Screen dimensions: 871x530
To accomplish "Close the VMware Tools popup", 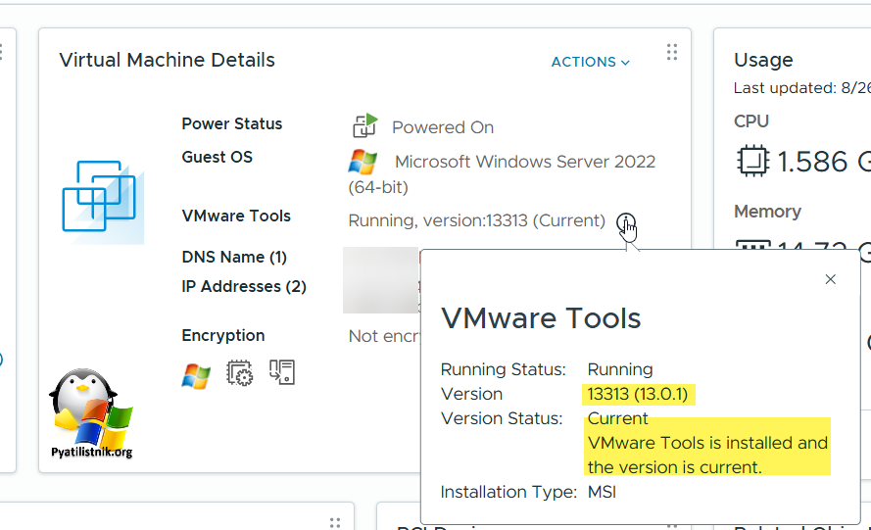I will (x=831, y=279).
